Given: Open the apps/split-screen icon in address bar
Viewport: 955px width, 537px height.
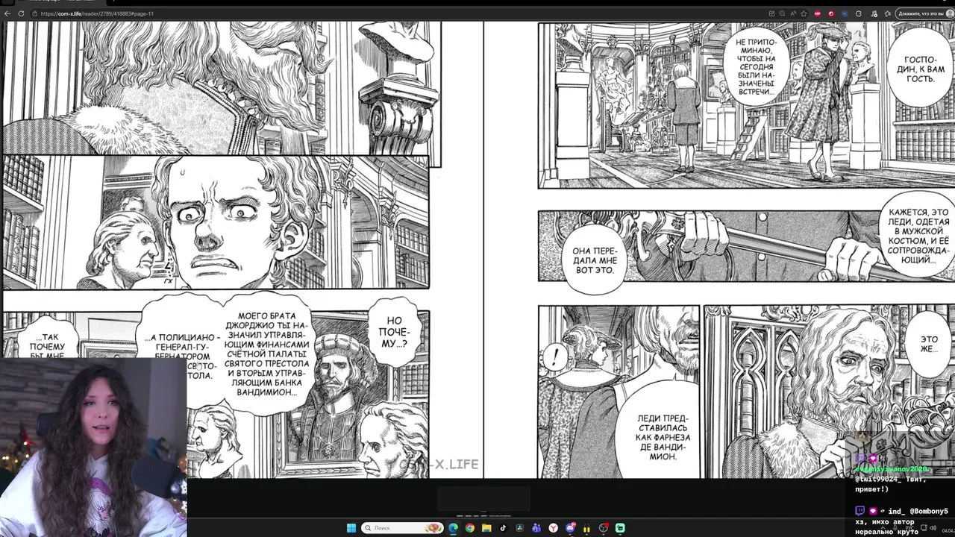Looking at the screenshot, I should (x=771, y=13).
